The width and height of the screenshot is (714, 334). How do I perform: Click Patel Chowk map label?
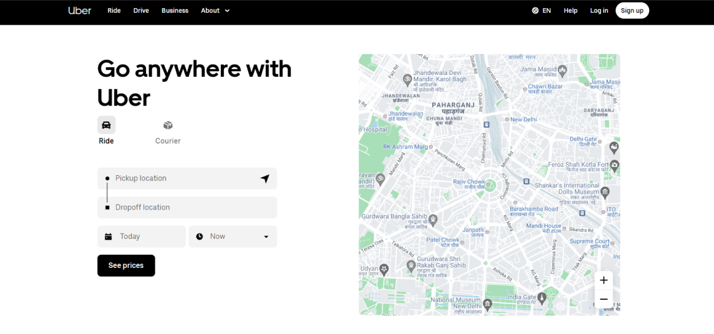442,239
